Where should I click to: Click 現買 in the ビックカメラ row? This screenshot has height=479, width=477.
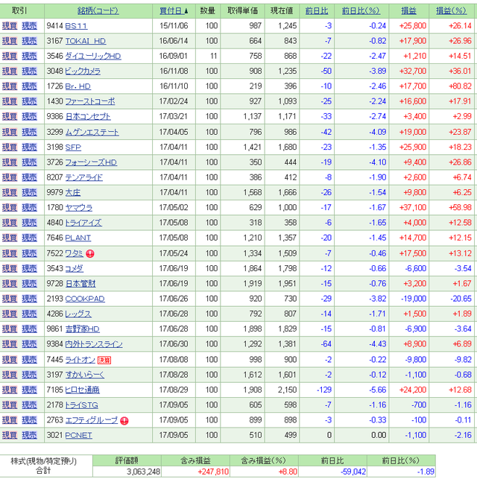click(10, 72)
